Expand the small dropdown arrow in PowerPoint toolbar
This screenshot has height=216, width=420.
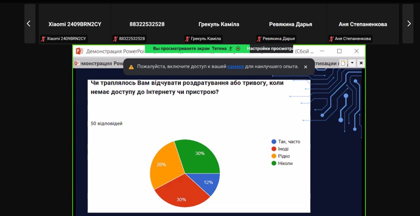click(x=352, y=63)
